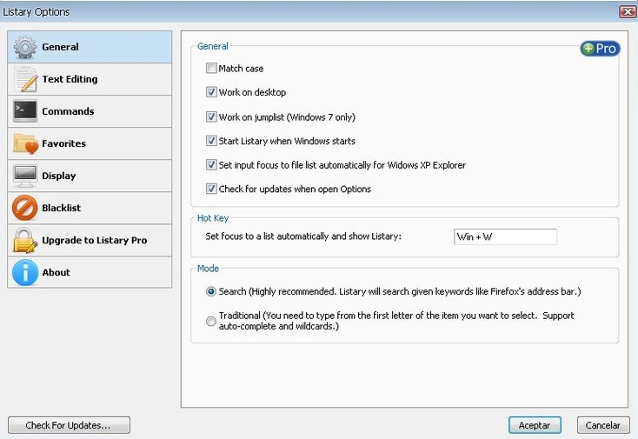Click the padlock Upgrade icon
638x439 pixels.
coord(25,241)
